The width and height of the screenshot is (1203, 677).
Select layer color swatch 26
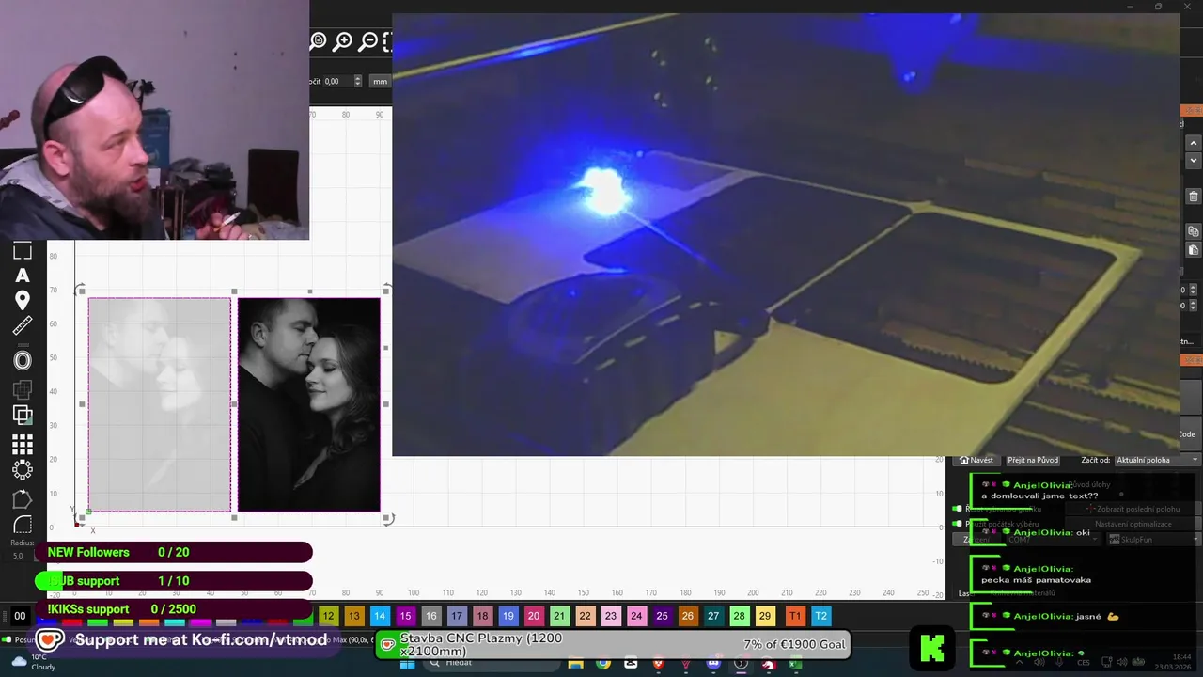pos(688,616)
